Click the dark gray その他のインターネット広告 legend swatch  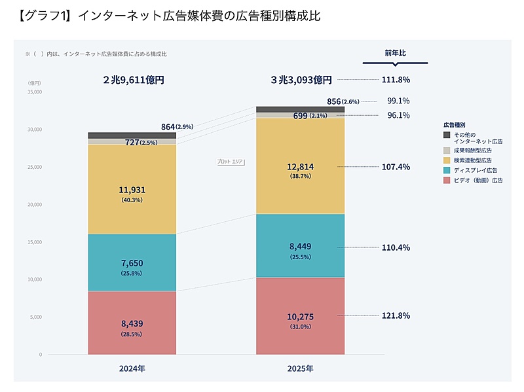(447, 135)
